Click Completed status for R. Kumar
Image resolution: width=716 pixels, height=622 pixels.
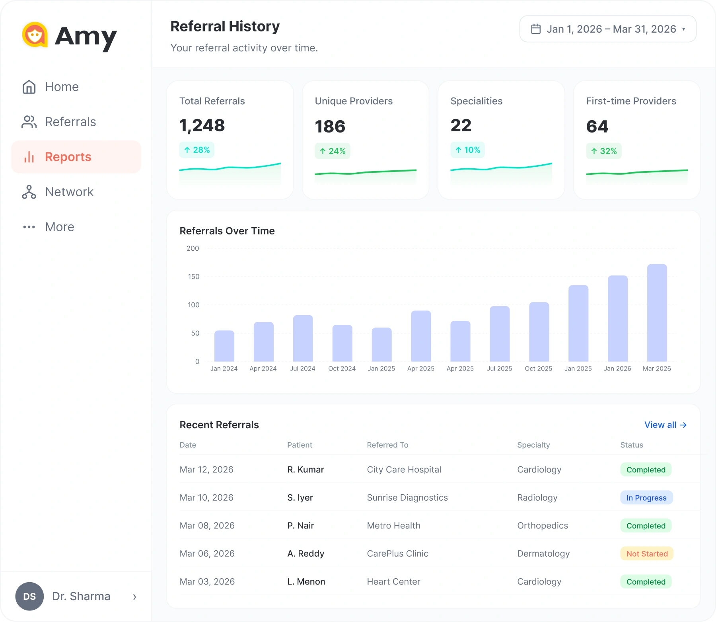(646, 470)
